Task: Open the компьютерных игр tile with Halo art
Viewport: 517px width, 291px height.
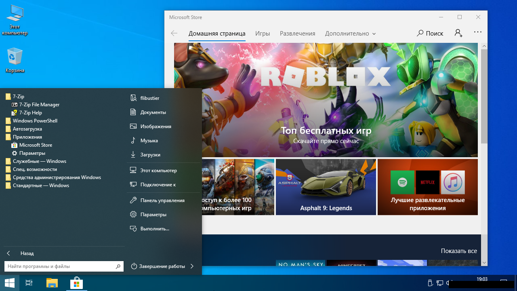Action: [x=238, y=187]
